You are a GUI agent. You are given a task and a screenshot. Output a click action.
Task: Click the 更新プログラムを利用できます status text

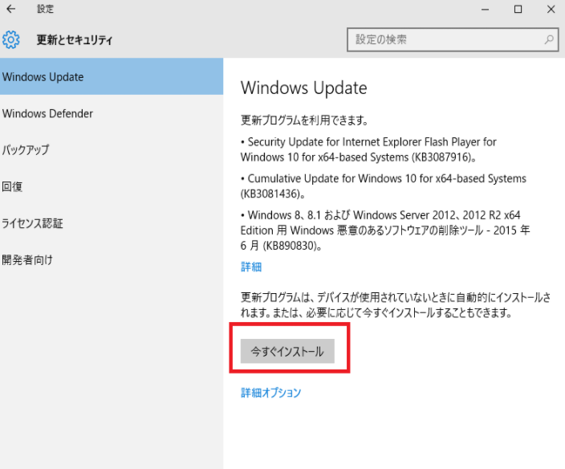pyautogui.click(x=304, y=120)
